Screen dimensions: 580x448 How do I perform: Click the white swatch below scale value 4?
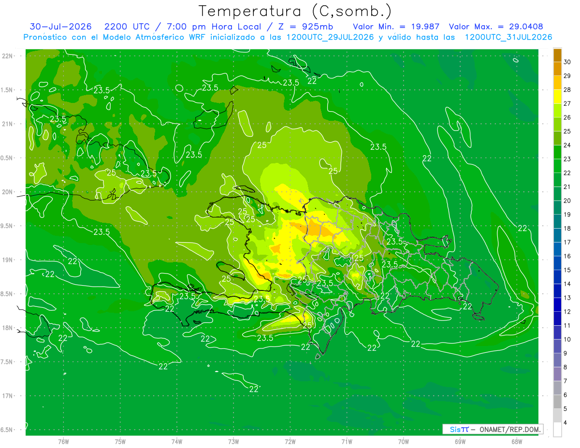tap(557, 430)
